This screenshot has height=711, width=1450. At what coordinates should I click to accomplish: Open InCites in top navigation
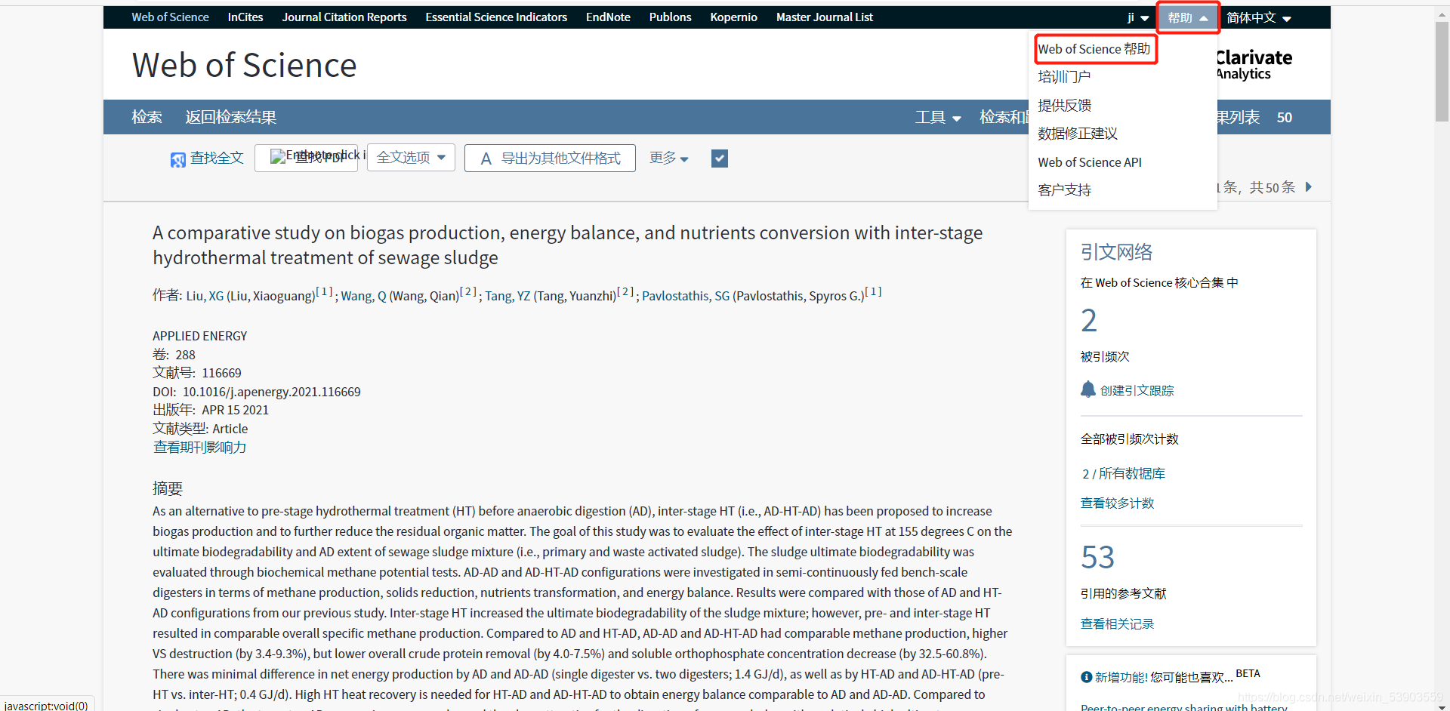(x=245, y=17)
